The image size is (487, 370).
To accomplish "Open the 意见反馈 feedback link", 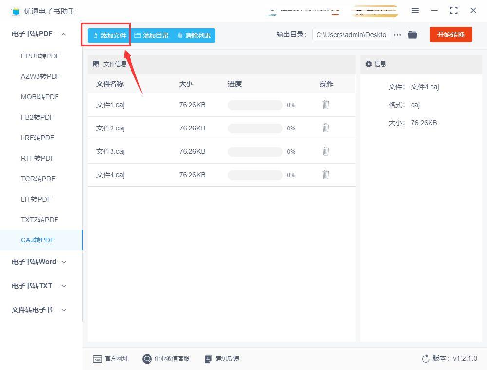I will [222, 359].
